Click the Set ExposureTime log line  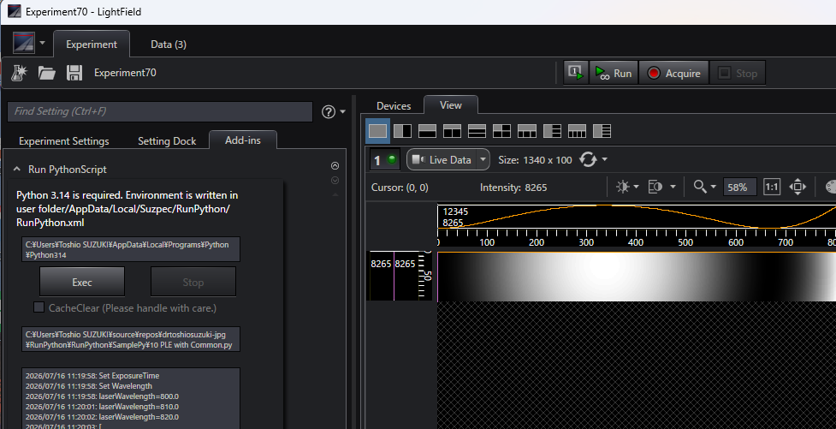coord(92,376)
